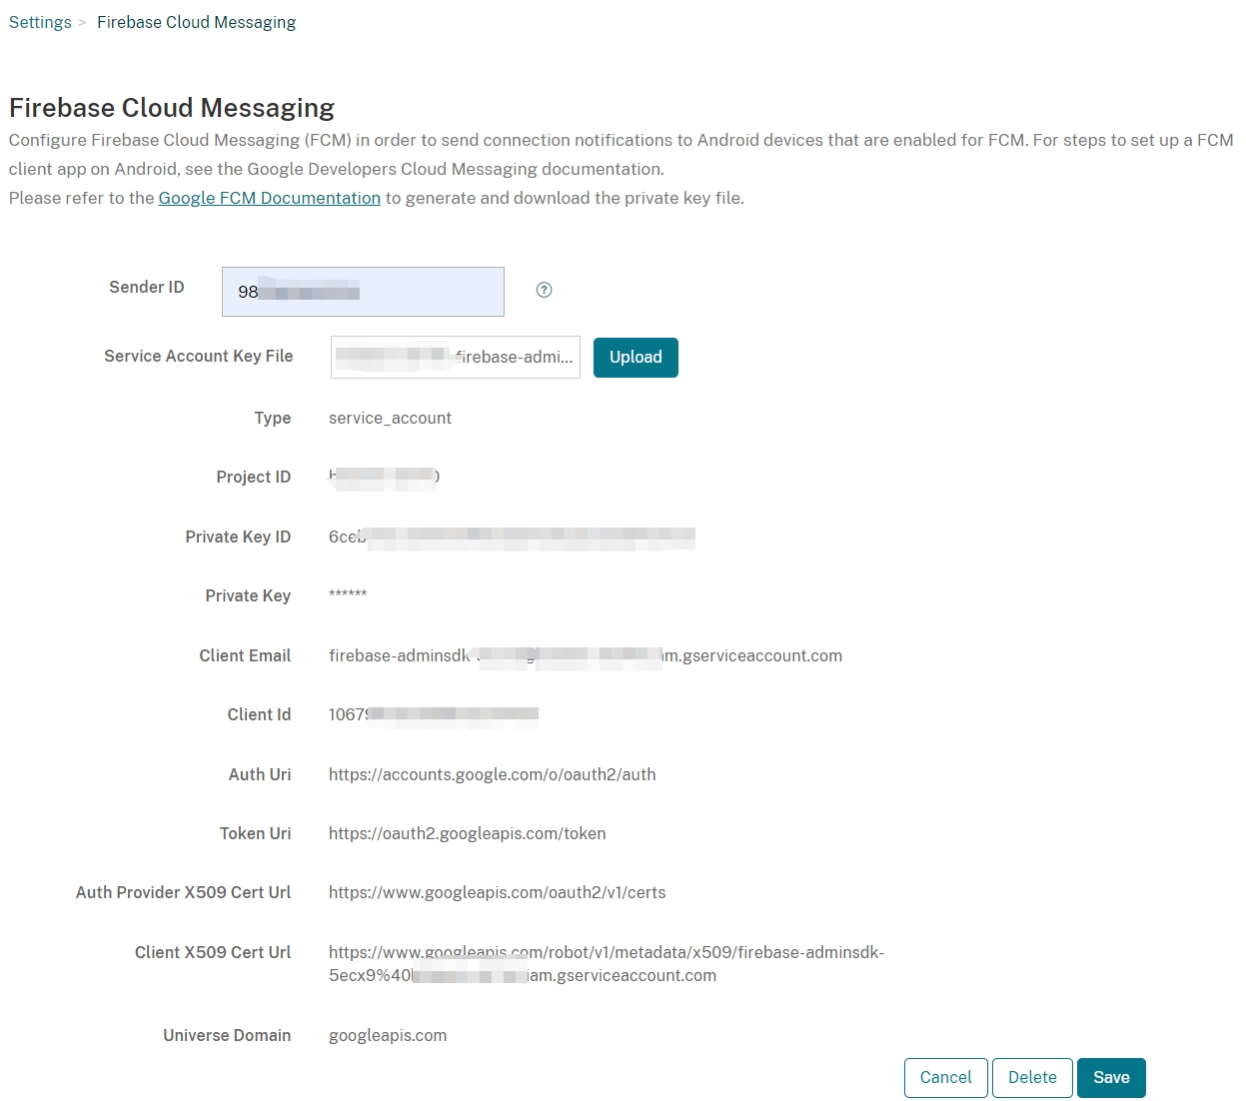Click the Universe Domain googleapis.com value
The image size is (1246, 1101).
[x=388, y=1035]
